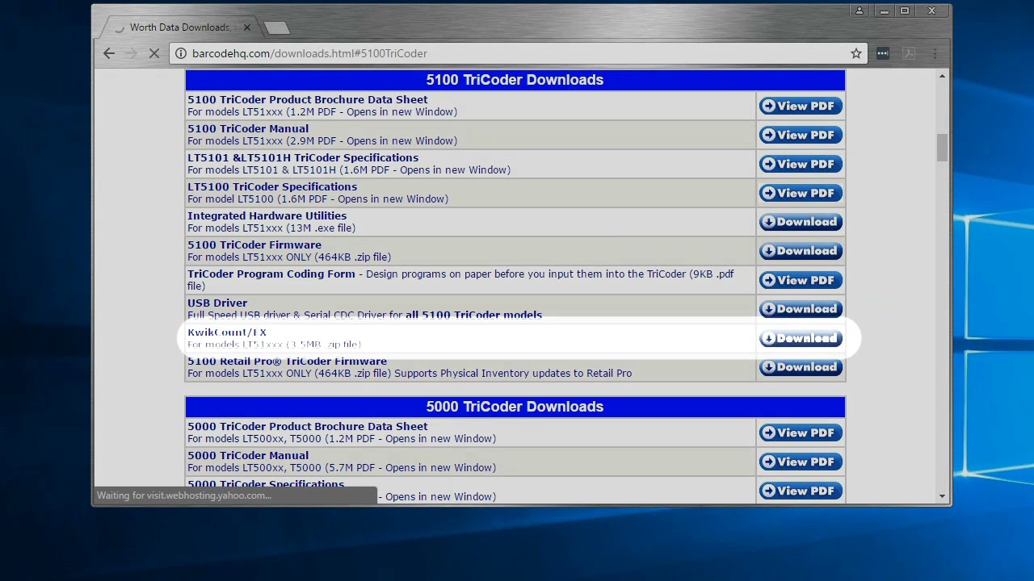Download the KwikCount/EX zip file
This screenshot has height=581, width=1034.
coord(801,338)
